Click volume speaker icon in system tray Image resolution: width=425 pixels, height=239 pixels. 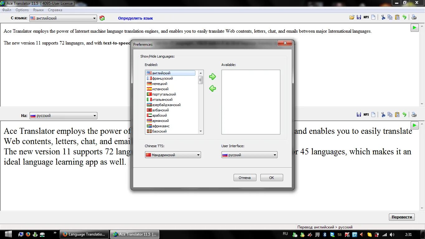tap(392, 235)
